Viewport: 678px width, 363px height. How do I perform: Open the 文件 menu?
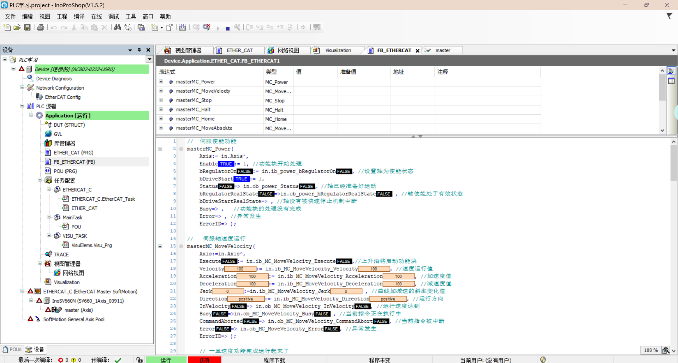coord(10,17)
